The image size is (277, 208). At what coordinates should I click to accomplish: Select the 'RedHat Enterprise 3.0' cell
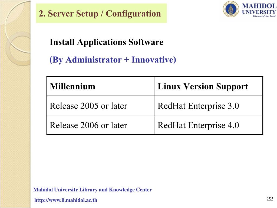tap(209, 106)
